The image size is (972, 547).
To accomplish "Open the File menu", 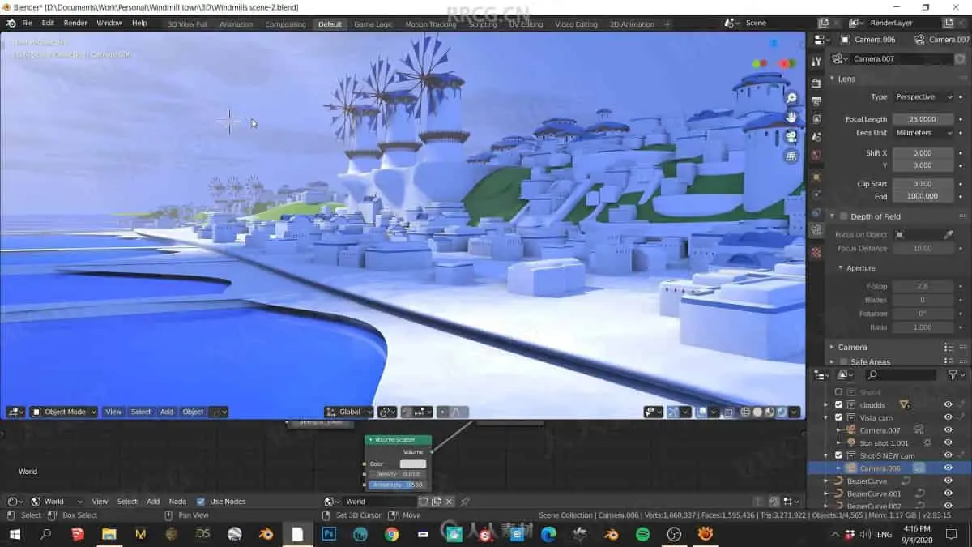I will (28, 23).
